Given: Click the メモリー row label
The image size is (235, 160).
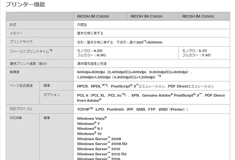Looking at the screenshot, I should (16, 33).
